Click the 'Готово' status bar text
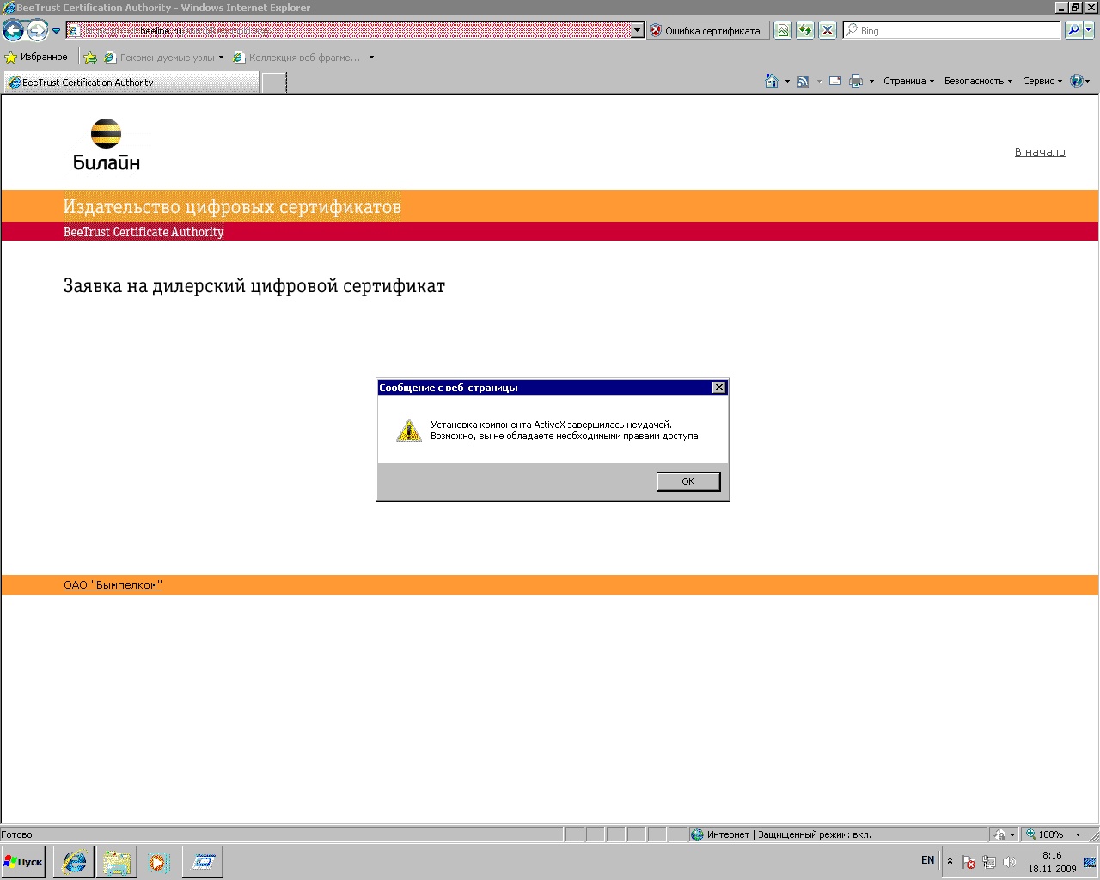 coord(17,834)
